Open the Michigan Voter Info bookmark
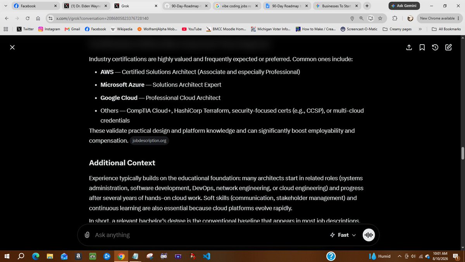The width and height of the screenshot is (465, 262). pos(271,29)
